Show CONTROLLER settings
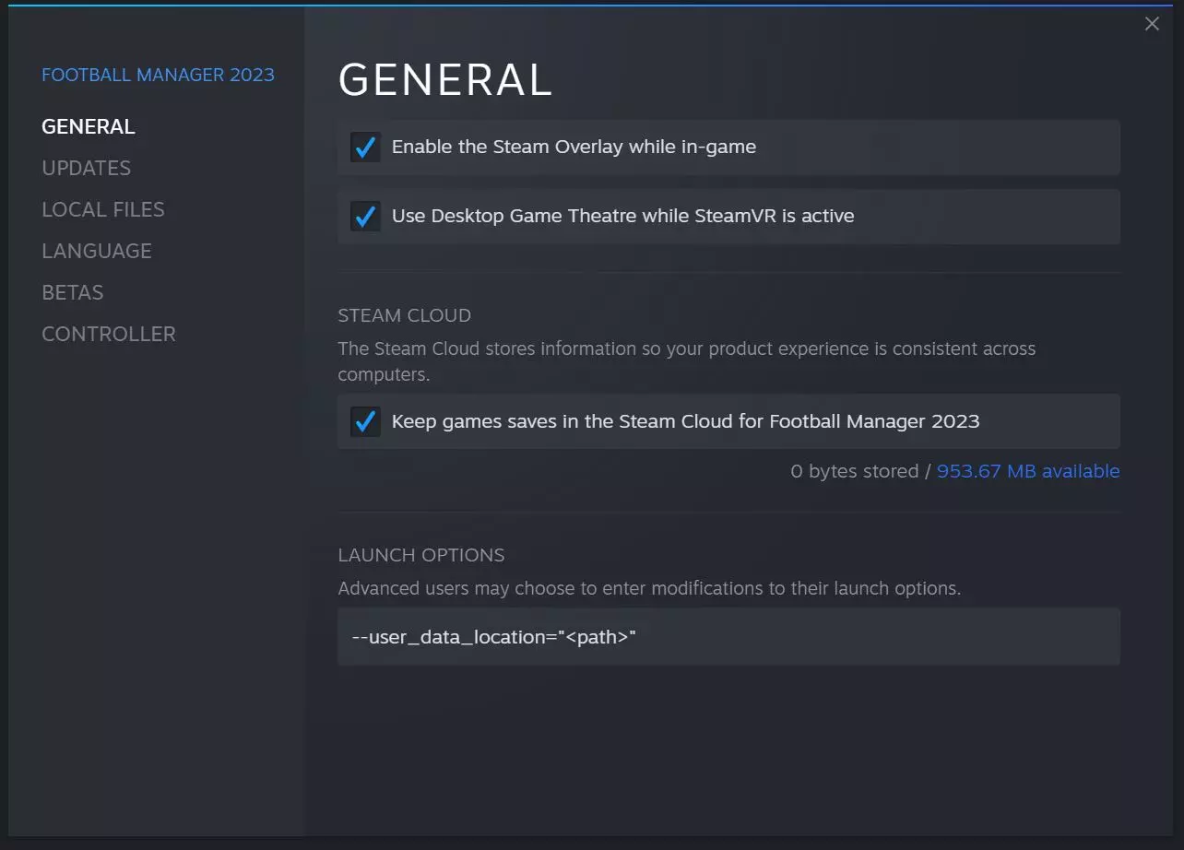This screenshot has width=1184, height=850. (x=109, y=334)
